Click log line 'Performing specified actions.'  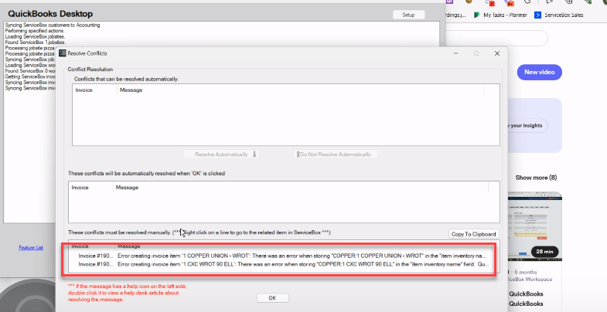pos(35,31)
